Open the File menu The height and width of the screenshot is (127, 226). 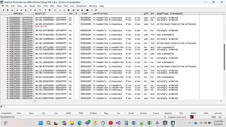[x=7, y=6]
